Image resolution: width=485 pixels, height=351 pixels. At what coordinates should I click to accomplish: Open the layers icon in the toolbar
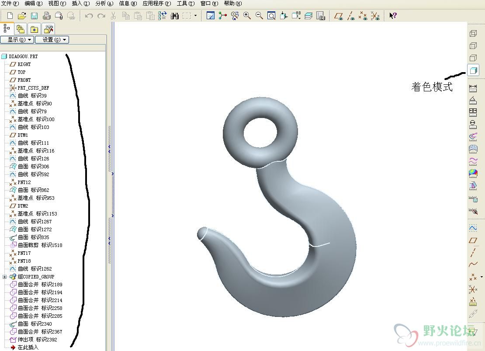[308, 15]
